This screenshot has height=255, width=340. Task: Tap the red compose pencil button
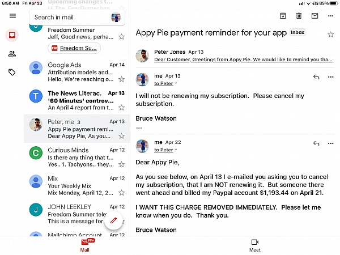[113, 220]
